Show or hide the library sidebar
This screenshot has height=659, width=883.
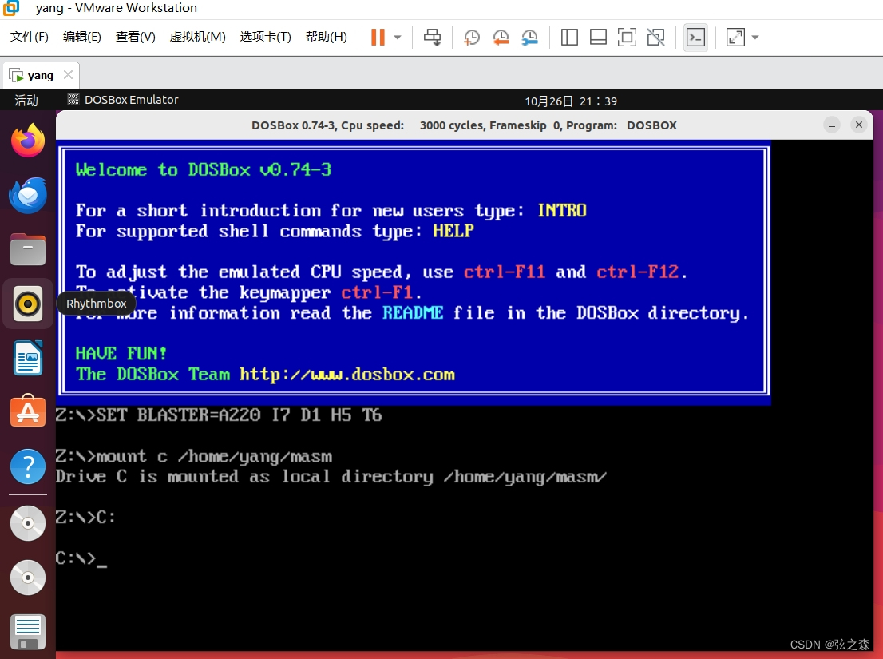click(569, 38)
